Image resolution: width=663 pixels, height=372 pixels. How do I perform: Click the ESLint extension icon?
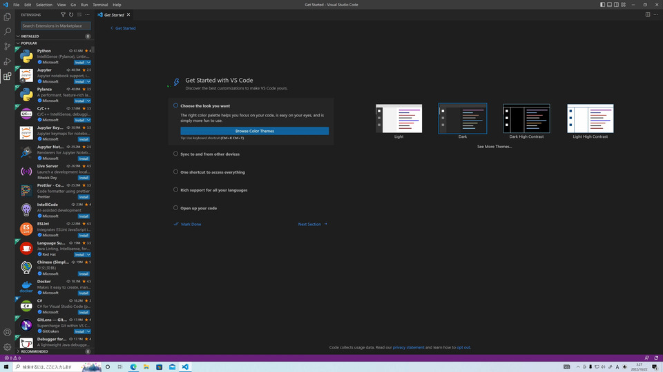(26, 229)
